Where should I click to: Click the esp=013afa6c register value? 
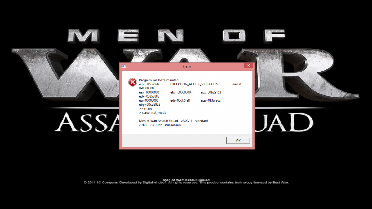pos(210,100)
